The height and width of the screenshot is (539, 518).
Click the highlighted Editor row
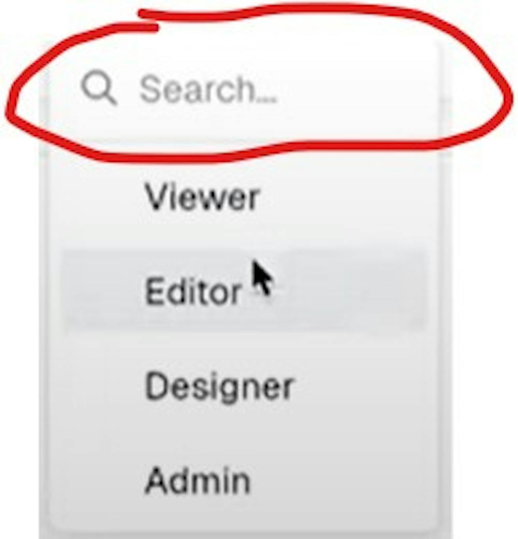244,291
